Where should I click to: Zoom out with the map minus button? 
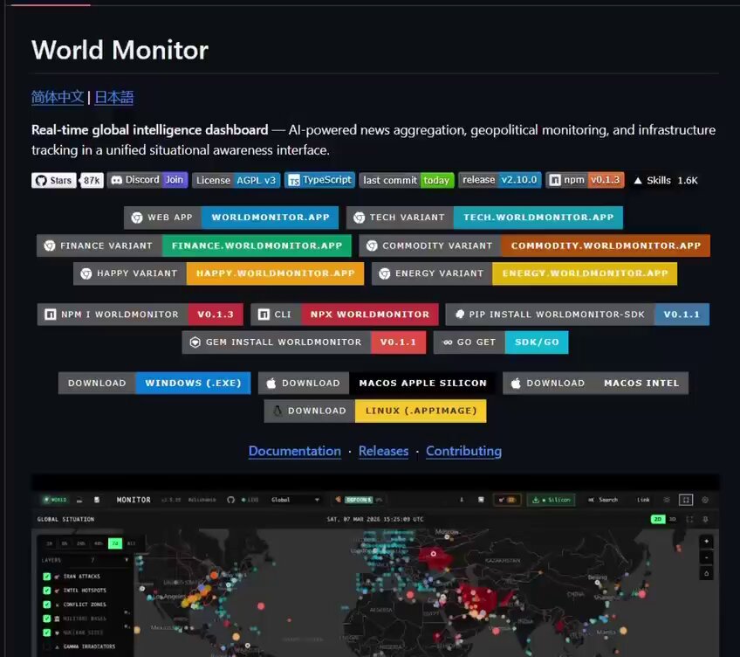[706, 557]
